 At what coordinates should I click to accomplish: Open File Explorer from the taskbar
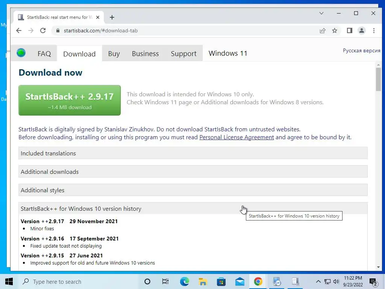(x=203, y=281)
